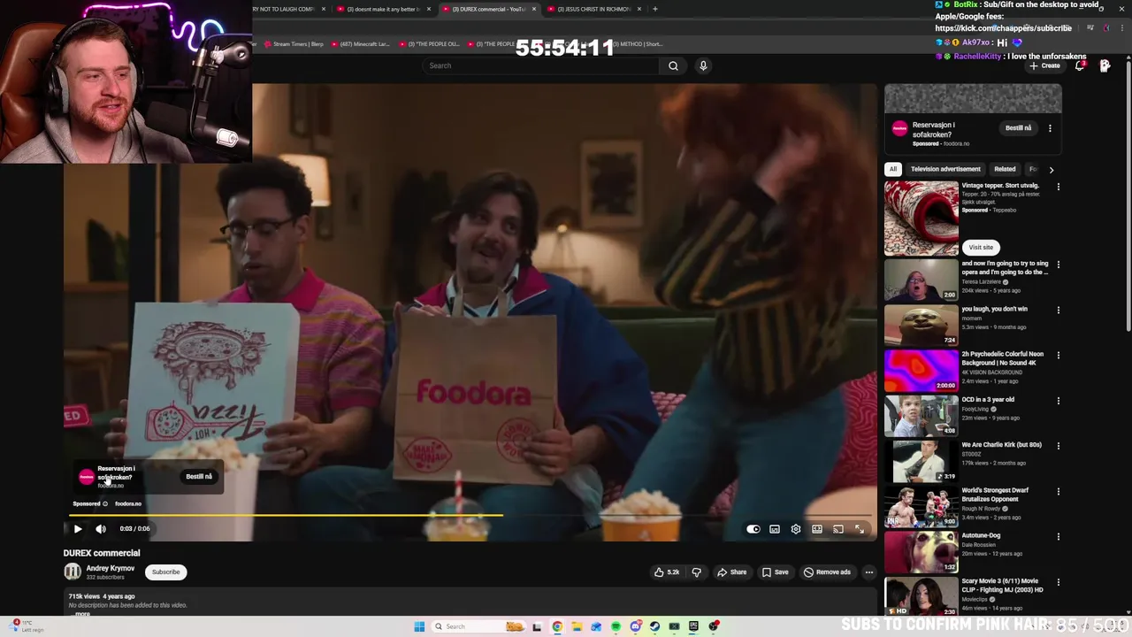1132x637 pixels.
Task: Click the magnifier search button
Action: pyautogui.click(x=673, y=65)
